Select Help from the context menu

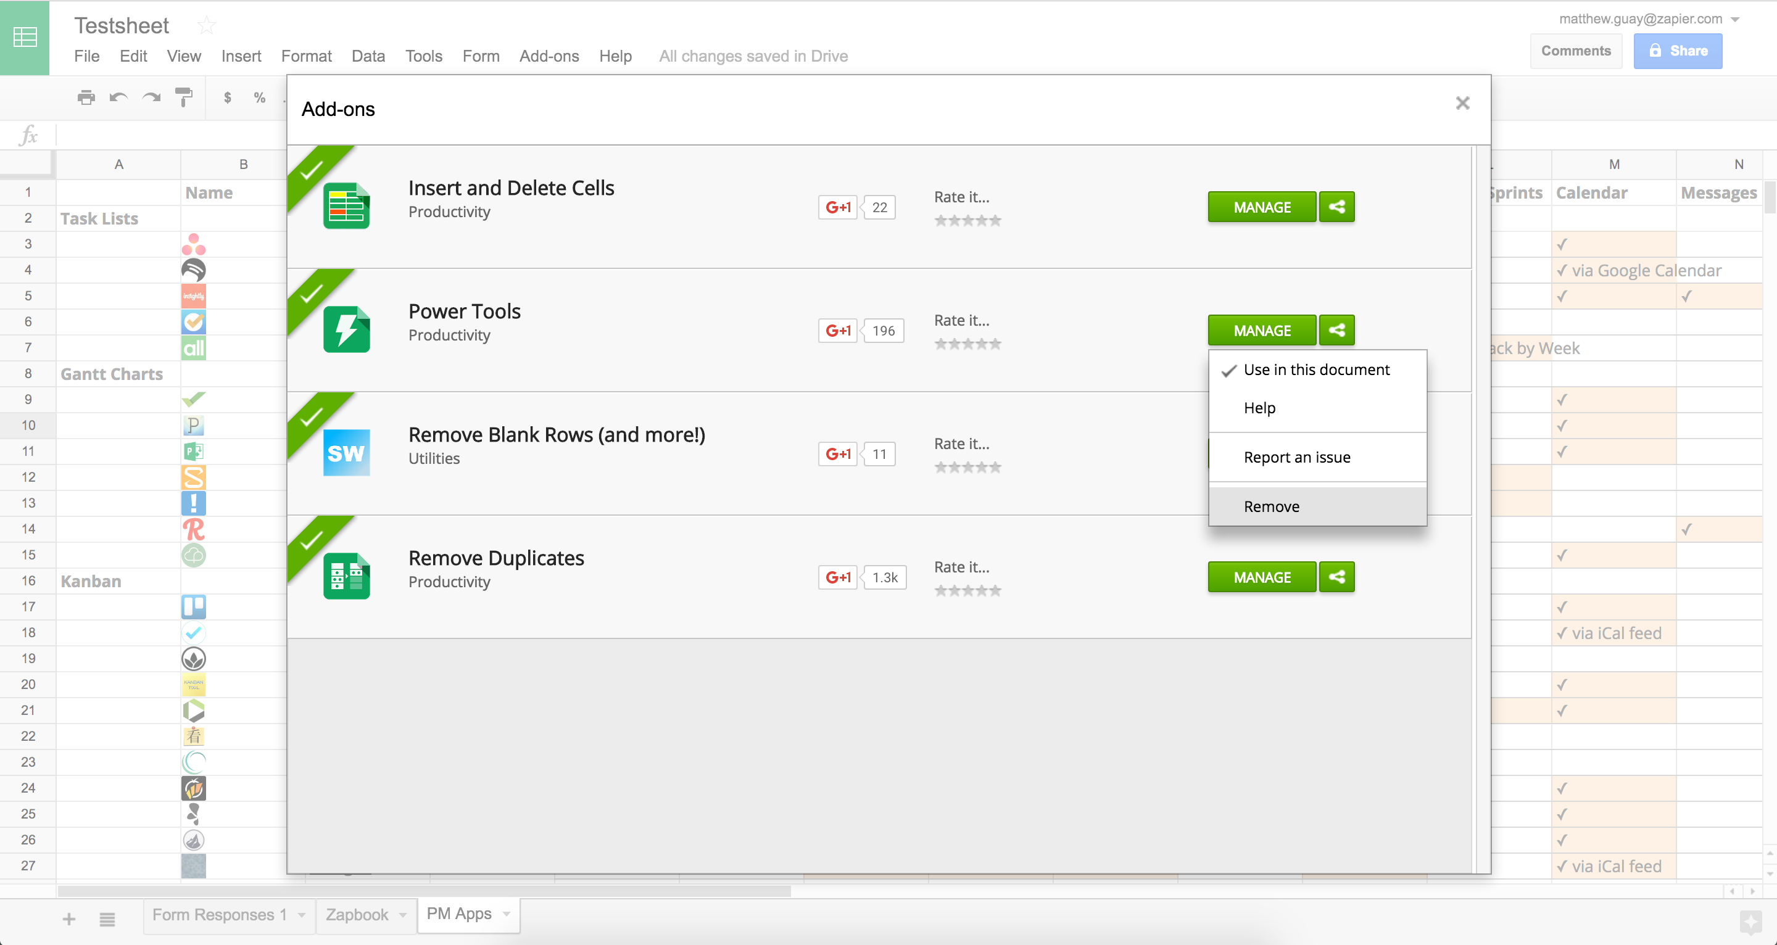click(1260, 406)
